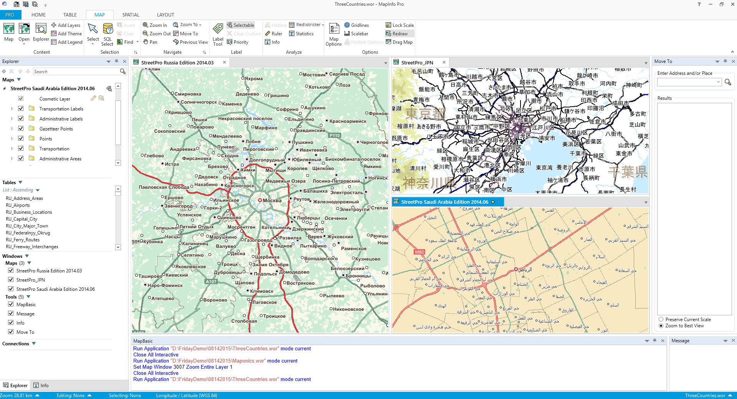Image resolution: width=737 pixels, height=399 pixels.
Task: Uncheck the Message tool window checkbox
Action: pos(11,313)
